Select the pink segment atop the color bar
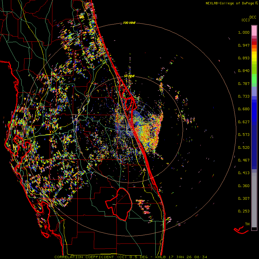This screenshot has width=259, height=259. 254,30
